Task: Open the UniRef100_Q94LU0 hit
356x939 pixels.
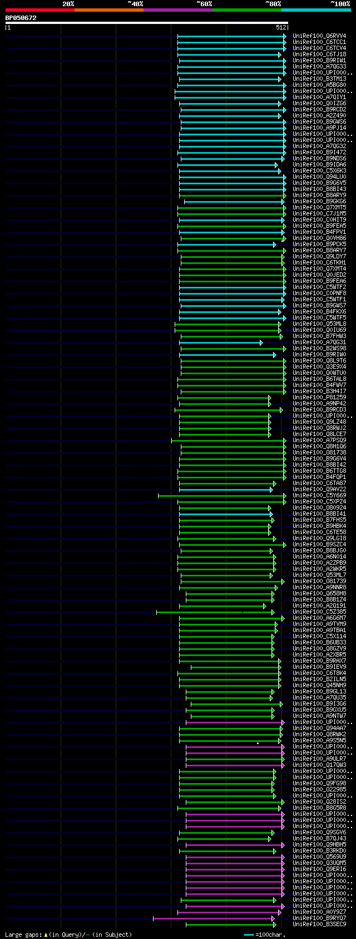Action: point(319,177)
